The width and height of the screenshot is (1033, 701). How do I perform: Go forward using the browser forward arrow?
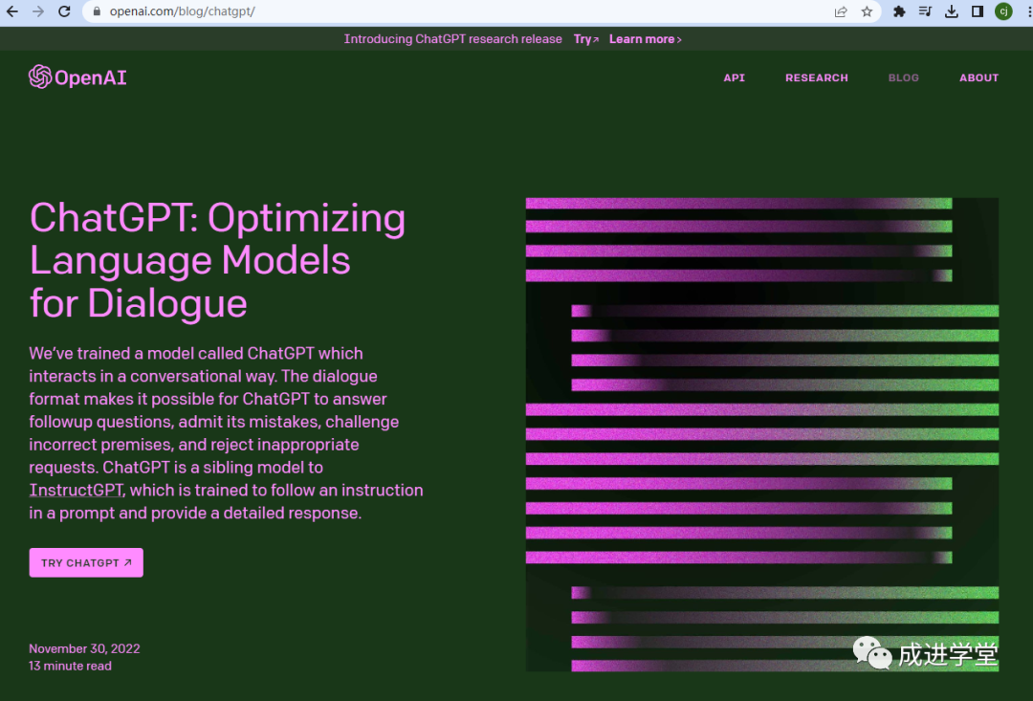[38, 11]
